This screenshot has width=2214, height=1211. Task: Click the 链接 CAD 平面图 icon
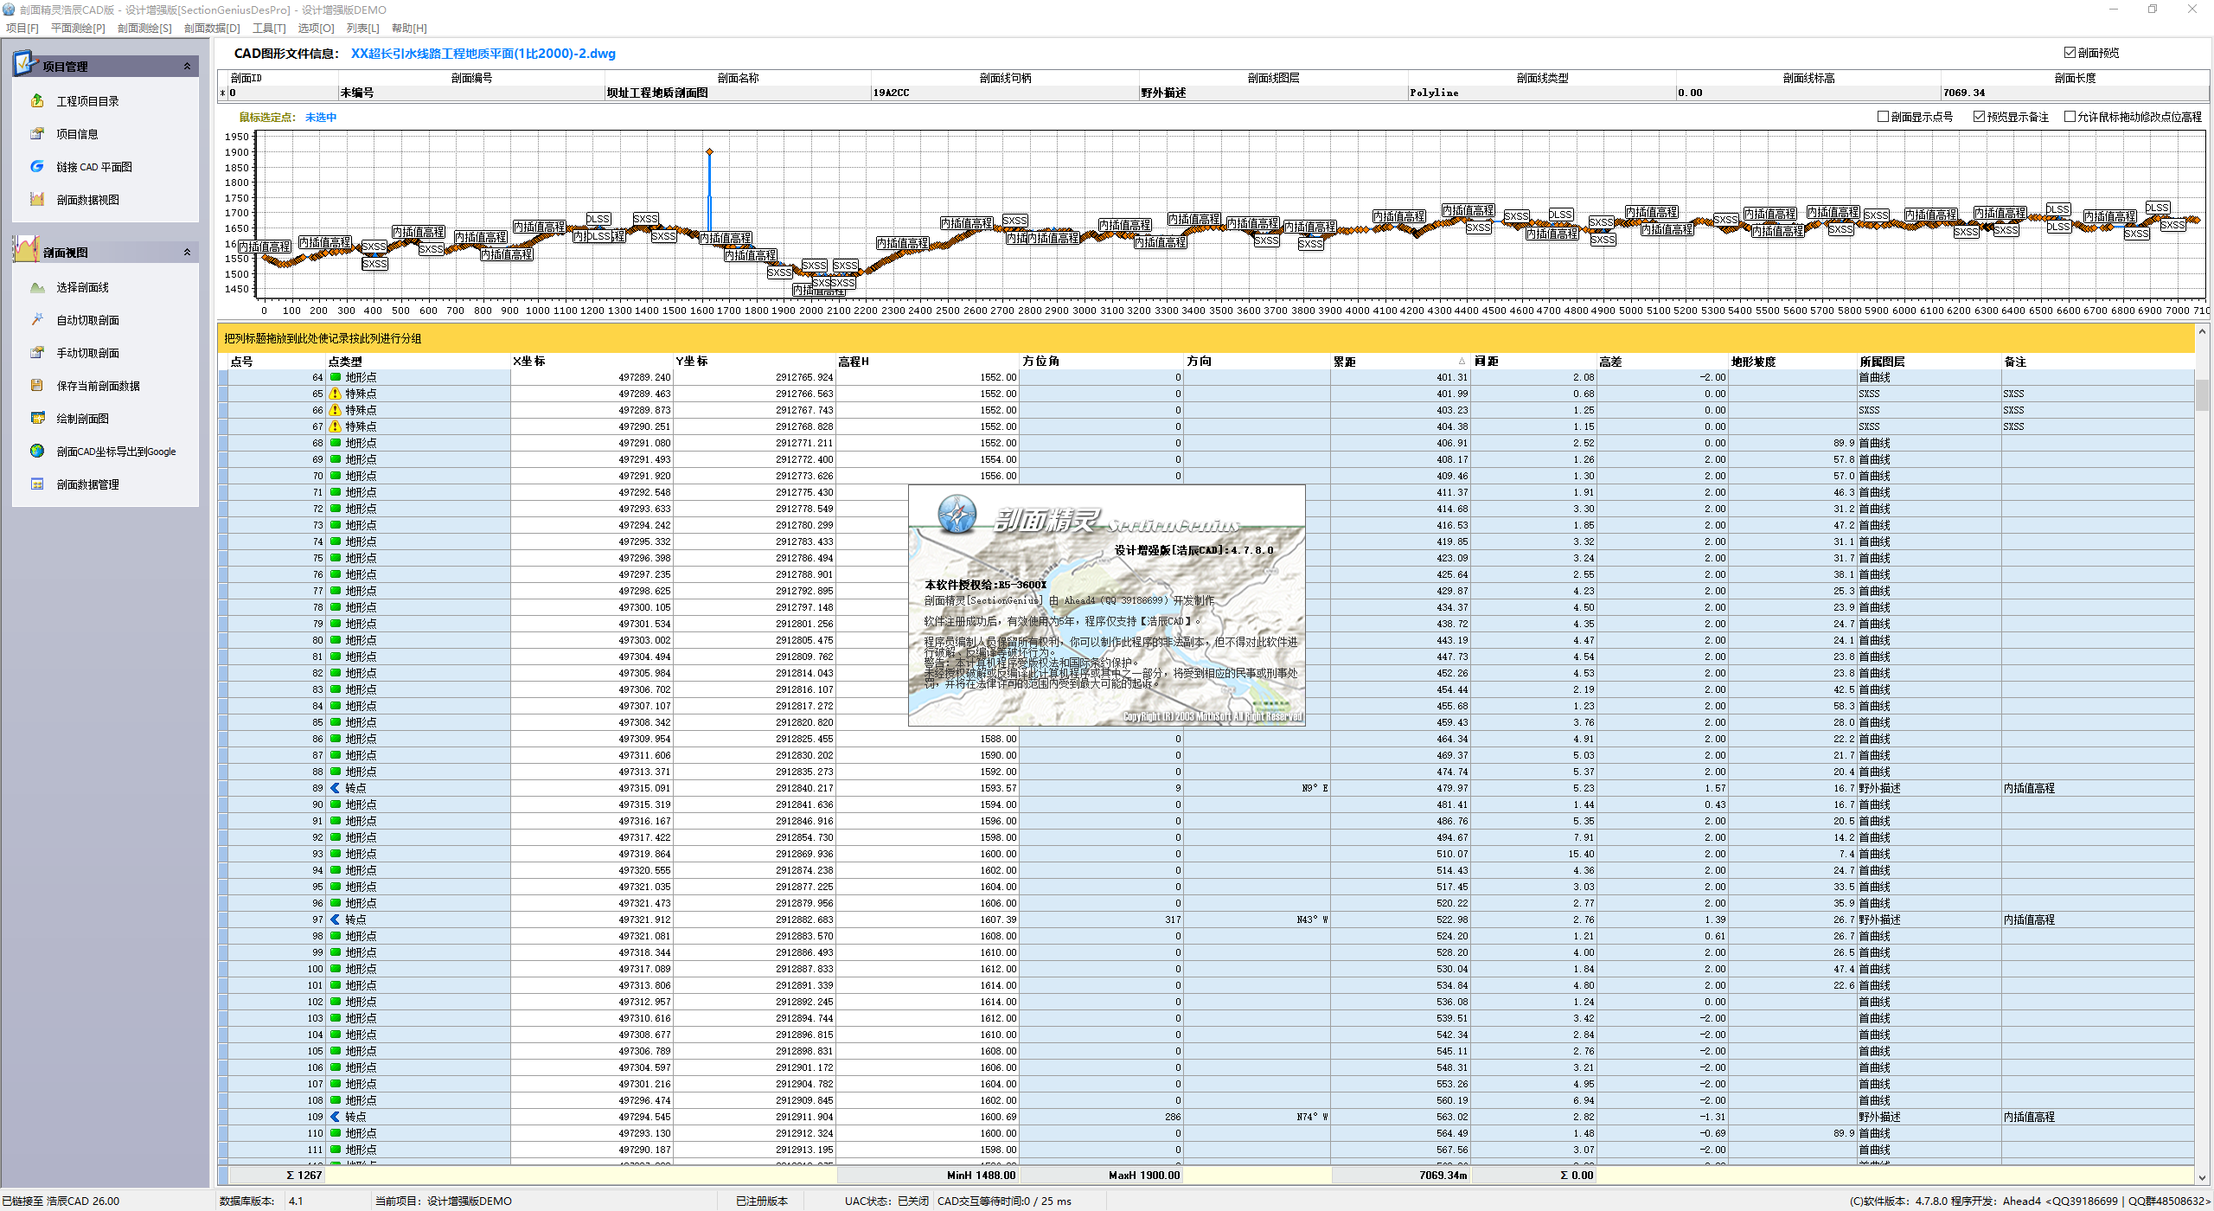(x=37, y=166)
